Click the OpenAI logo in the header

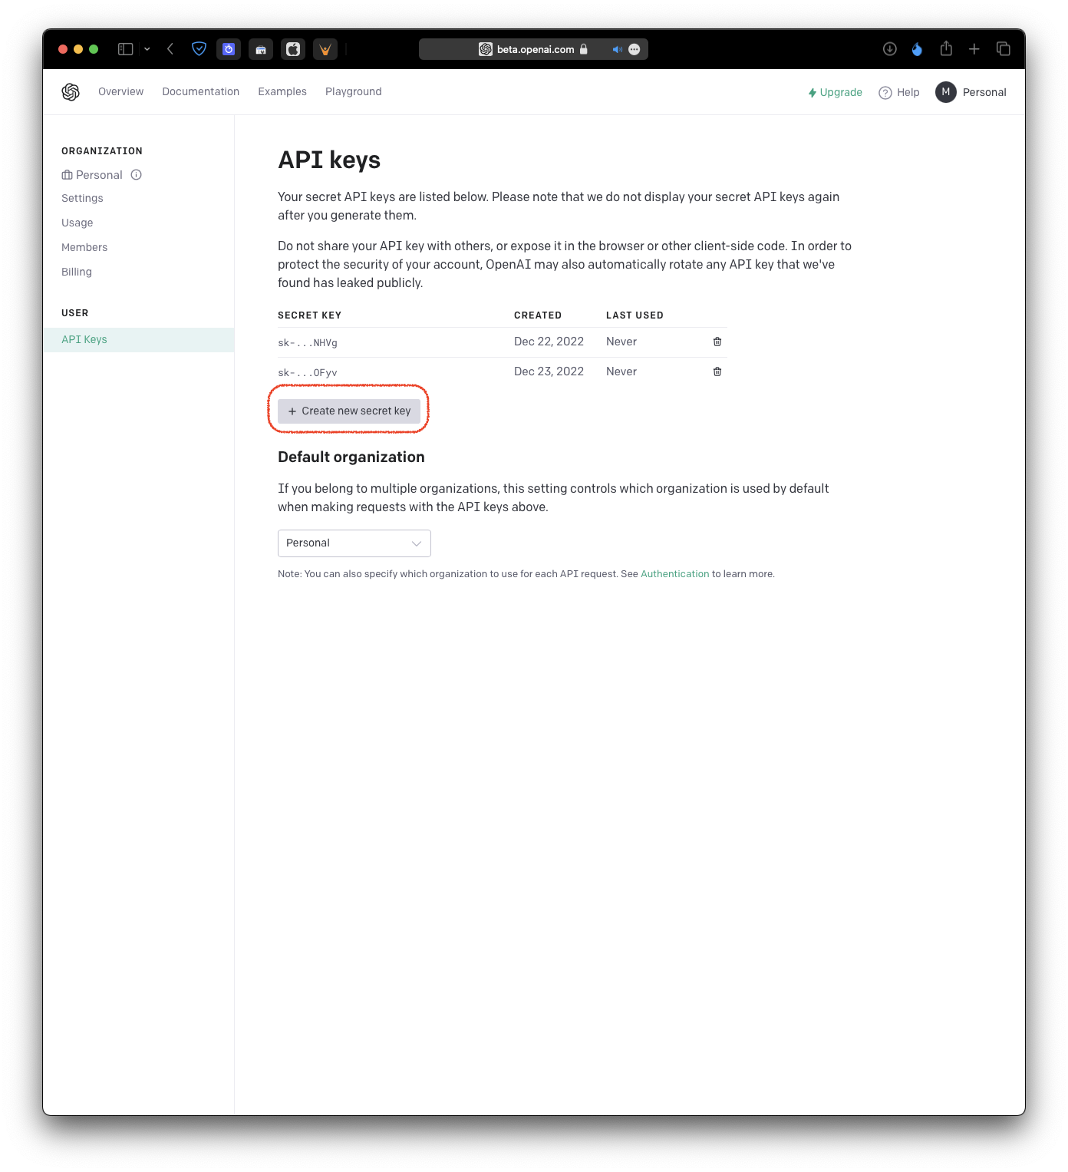(71, 92)
